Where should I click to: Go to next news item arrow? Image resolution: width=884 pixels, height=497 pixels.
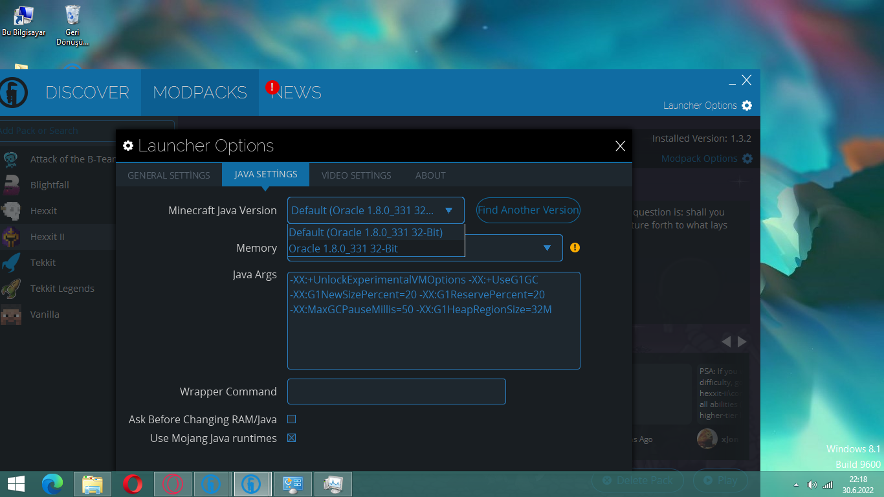[x=742, y=341]
